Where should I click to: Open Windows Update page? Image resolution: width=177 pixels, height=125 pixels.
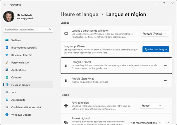pyautogui.click(x=28, y=115)
